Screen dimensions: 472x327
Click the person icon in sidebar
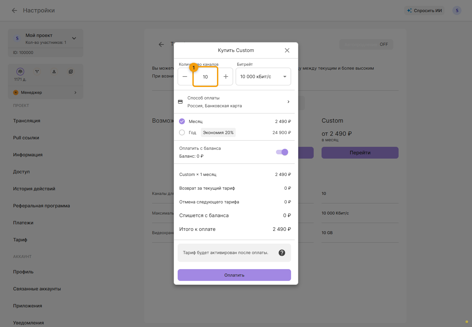pyautogui.click(x=54, y=71)
